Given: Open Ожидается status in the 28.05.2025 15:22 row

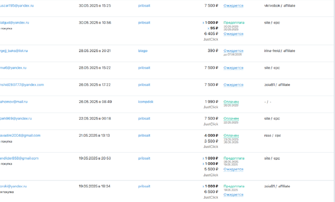Looking at the screenshot, I should pos(233,68).
